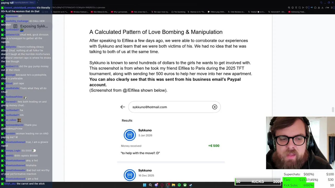The width and height of the screenshot is (335, 188).
Task: Open Windows taskbar search
Action: [x=150, y=185]
